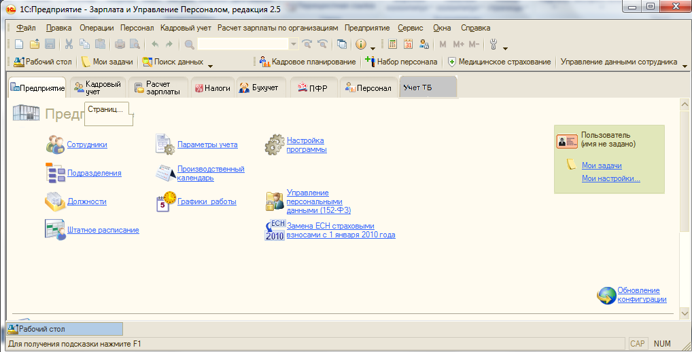This screenshot has height=352, width=692.
Task: Expand the Help icon dropdown arrow
Action: (373, 47)
